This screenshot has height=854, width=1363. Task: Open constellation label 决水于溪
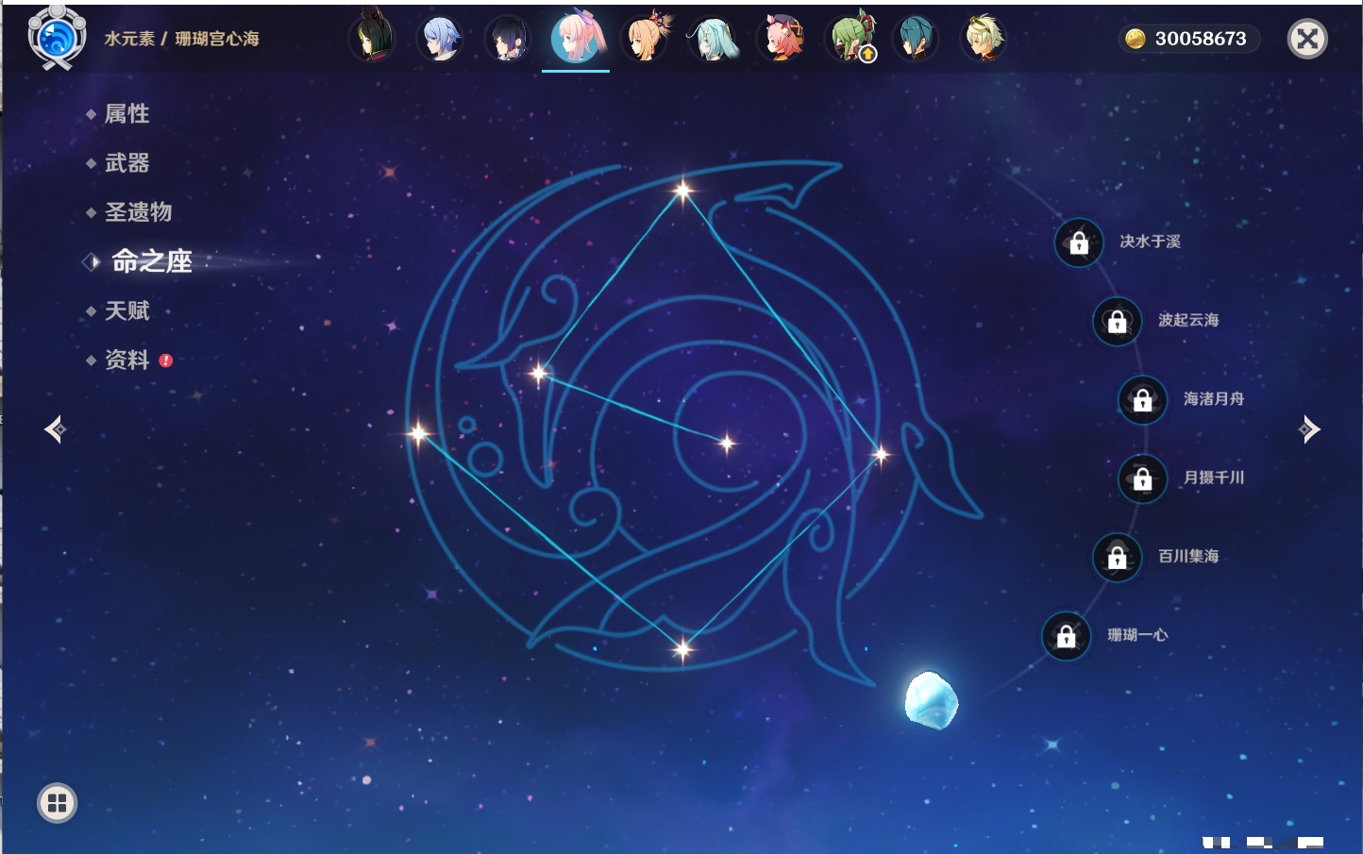(x=1150, y=242)
